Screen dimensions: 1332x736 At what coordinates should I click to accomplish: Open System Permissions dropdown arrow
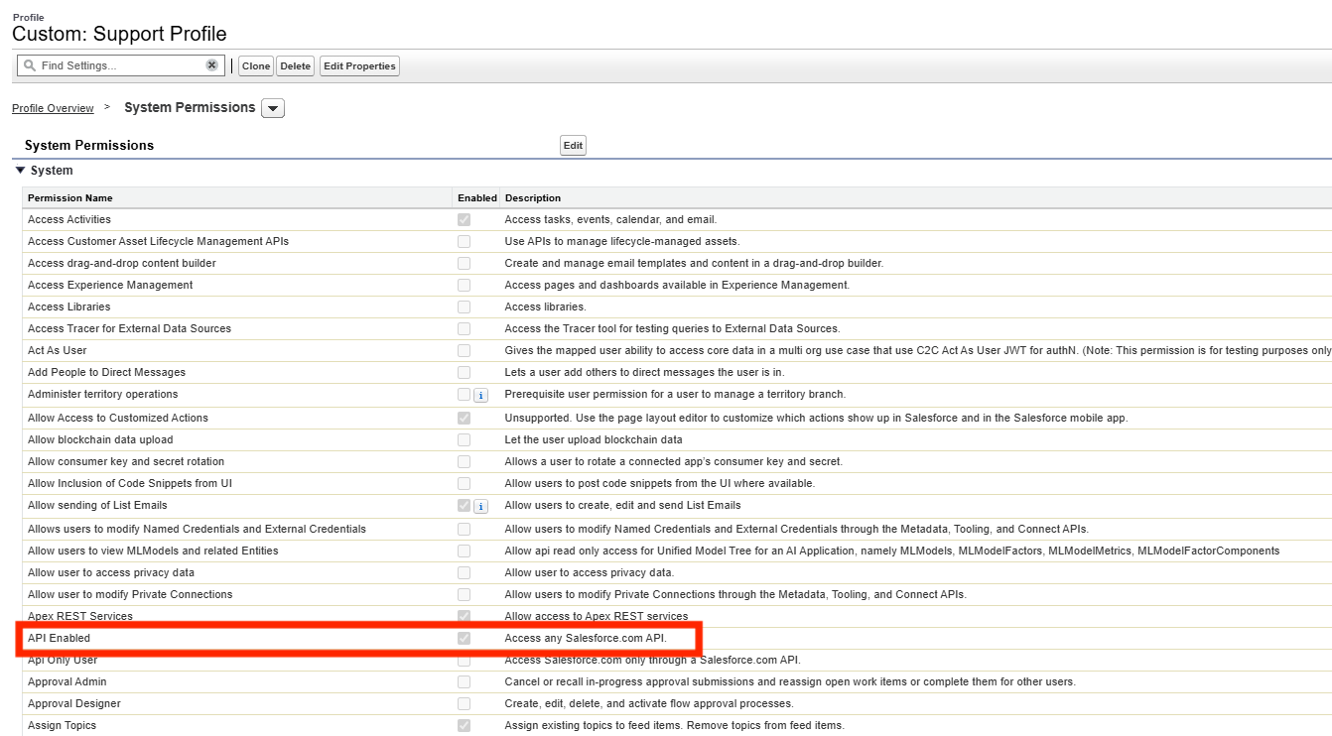(x=273, y=108)
